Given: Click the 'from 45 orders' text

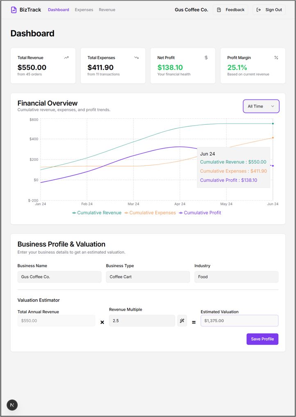Looking at the screenshot, I should 30,74.
